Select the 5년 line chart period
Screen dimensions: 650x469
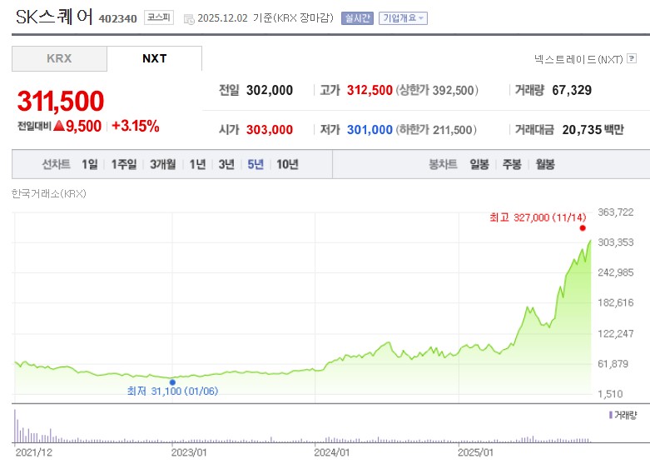pos(256,164)
